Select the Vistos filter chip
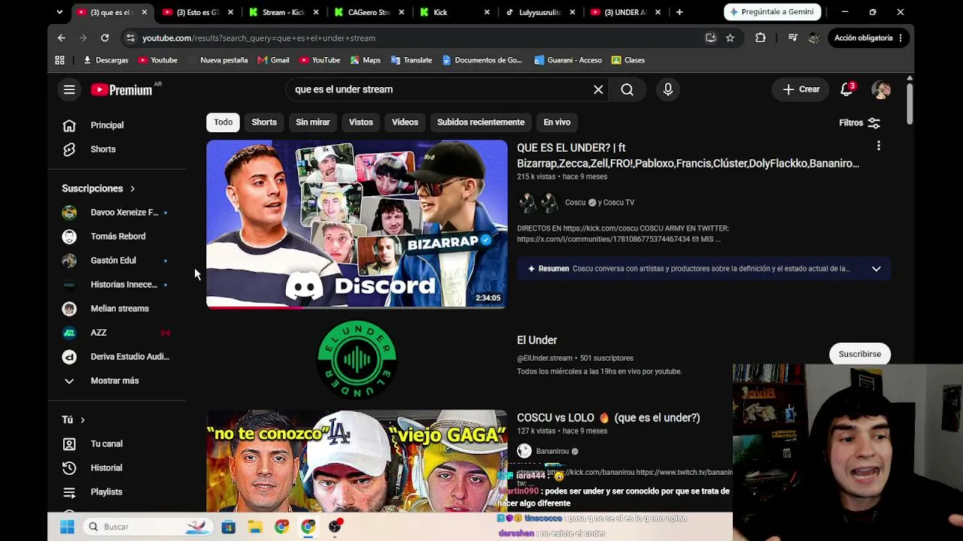This screenshot has width=963, height=541. 361,122
